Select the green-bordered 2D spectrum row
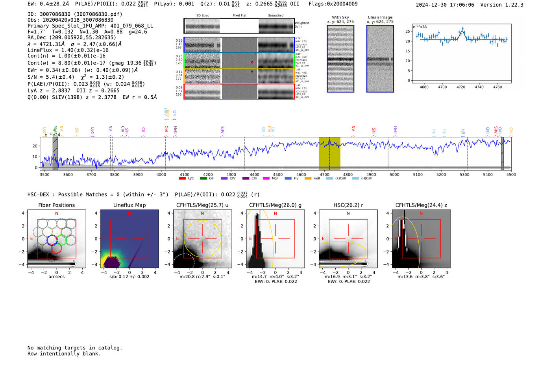 click(239, 61)
